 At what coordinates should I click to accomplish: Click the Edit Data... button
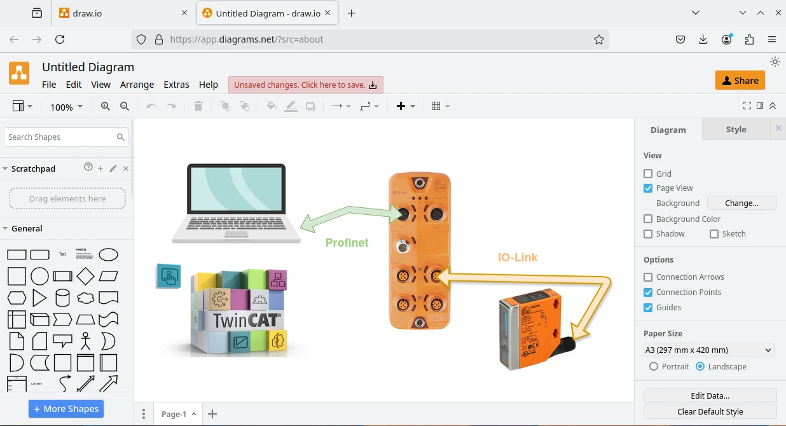710,395
